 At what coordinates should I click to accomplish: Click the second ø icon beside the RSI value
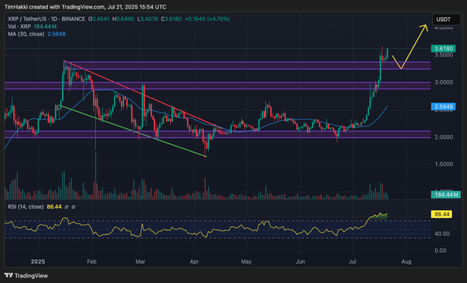[73, 206]
